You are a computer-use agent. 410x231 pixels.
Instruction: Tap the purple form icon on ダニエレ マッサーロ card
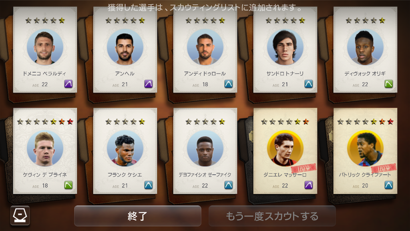pyautogui.click(x=309, y=185)
